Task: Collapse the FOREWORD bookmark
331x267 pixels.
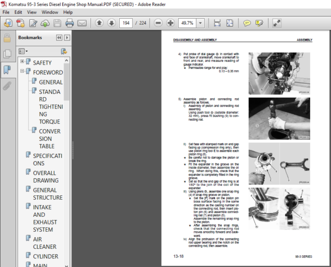Action: [x=22, y=71]
